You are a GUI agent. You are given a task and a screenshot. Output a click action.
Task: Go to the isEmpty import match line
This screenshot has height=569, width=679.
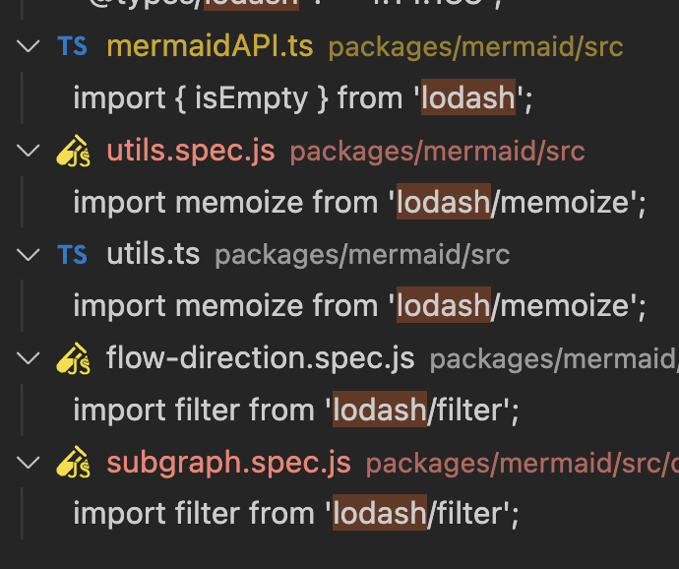303,98
